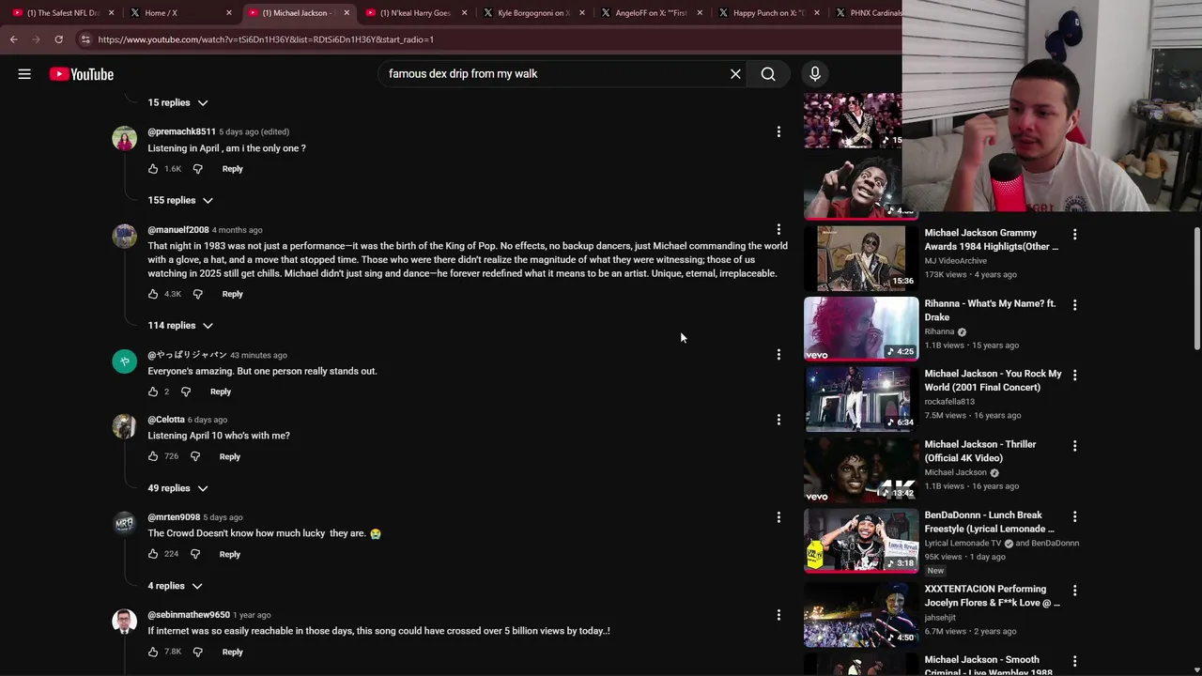Expand 49 replies thread
The image size is (1202, 676).
pyautogui.click(x=177, y=488)
